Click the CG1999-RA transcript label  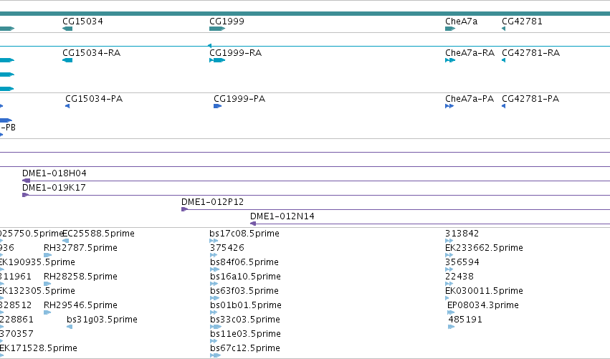(235, 53)
